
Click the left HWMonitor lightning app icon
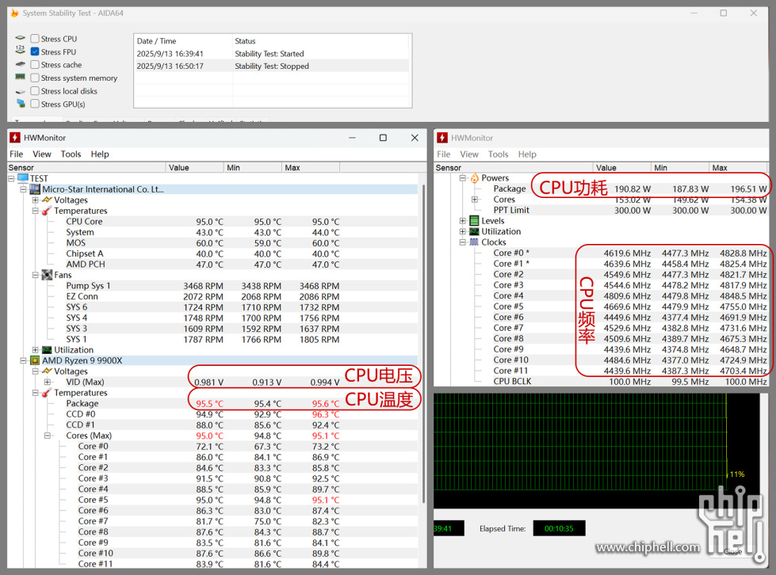[x=15, y=138]
